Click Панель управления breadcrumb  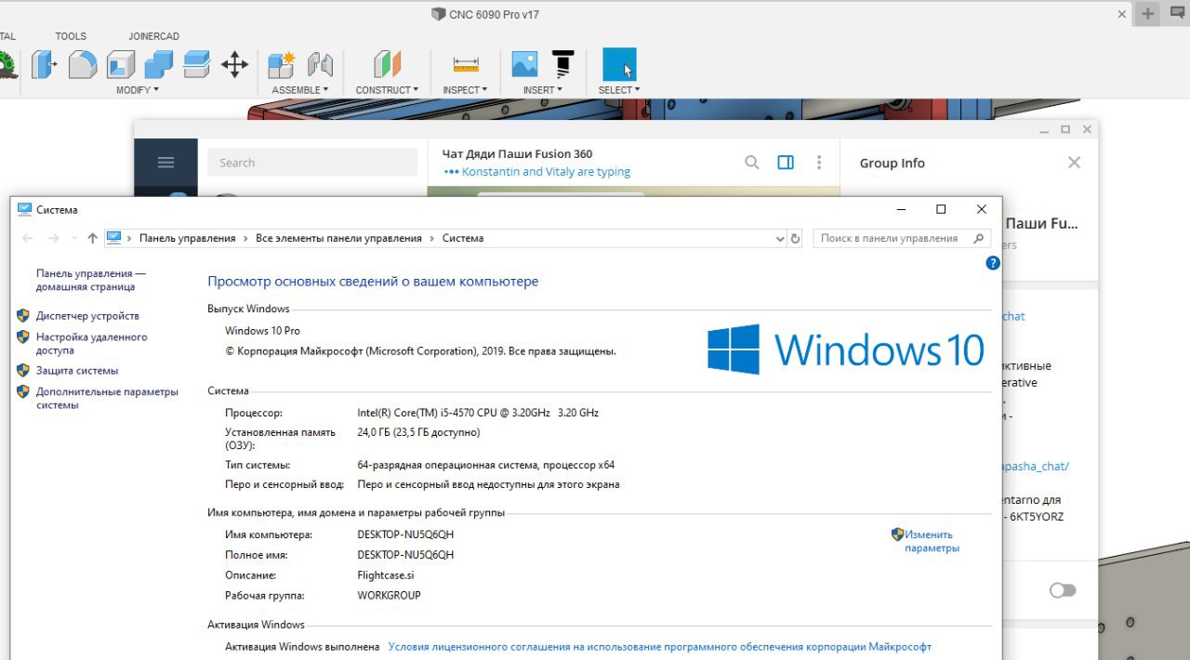[x=187, y=238]
